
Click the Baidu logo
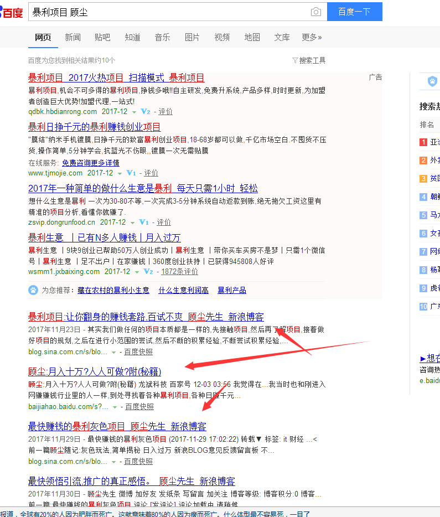pos(12,12)
